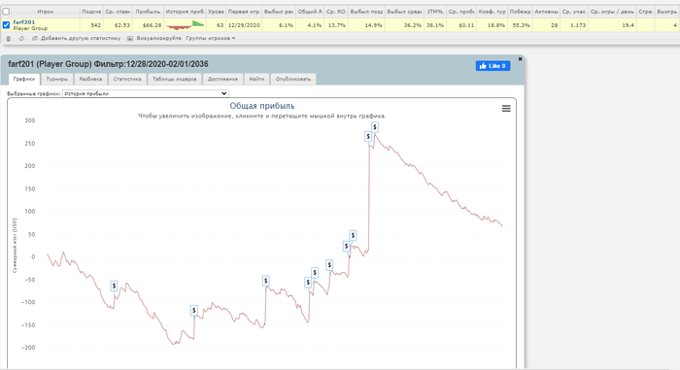Screen dimensions: 680x370
Task: Click the ITM value '38.1%'
Action: [434, 25]
